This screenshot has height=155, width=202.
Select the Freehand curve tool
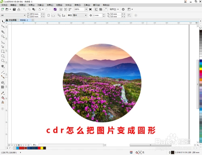pos(2,42)
